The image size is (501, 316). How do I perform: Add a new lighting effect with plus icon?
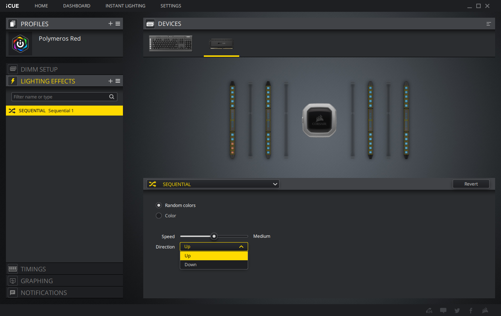110,81
